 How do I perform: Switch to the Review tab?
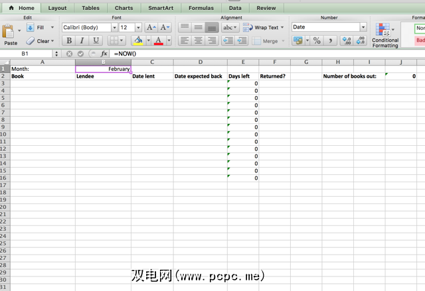point(266,8)
